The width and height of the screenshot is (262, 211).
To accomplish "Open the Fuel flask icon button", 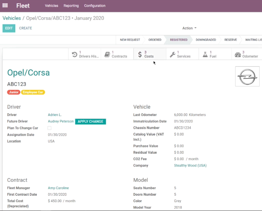I will (215, 54).
